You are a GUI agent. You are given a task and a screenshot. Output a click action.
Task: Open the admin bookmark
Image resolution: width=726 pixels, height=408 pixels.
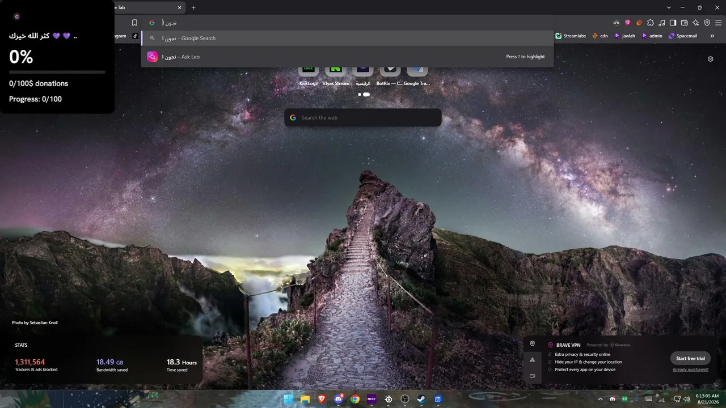pyautogui.click(x=652, y=36)
